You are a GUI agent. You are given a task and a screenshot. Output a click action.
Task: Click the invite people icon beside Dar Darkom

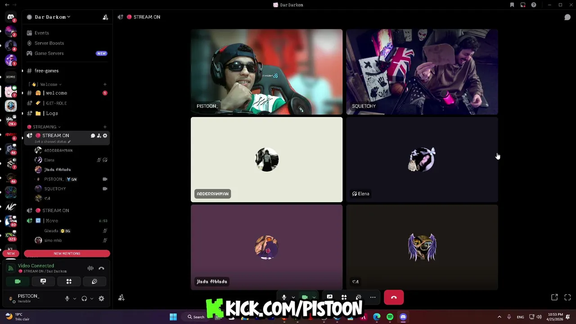105,17
